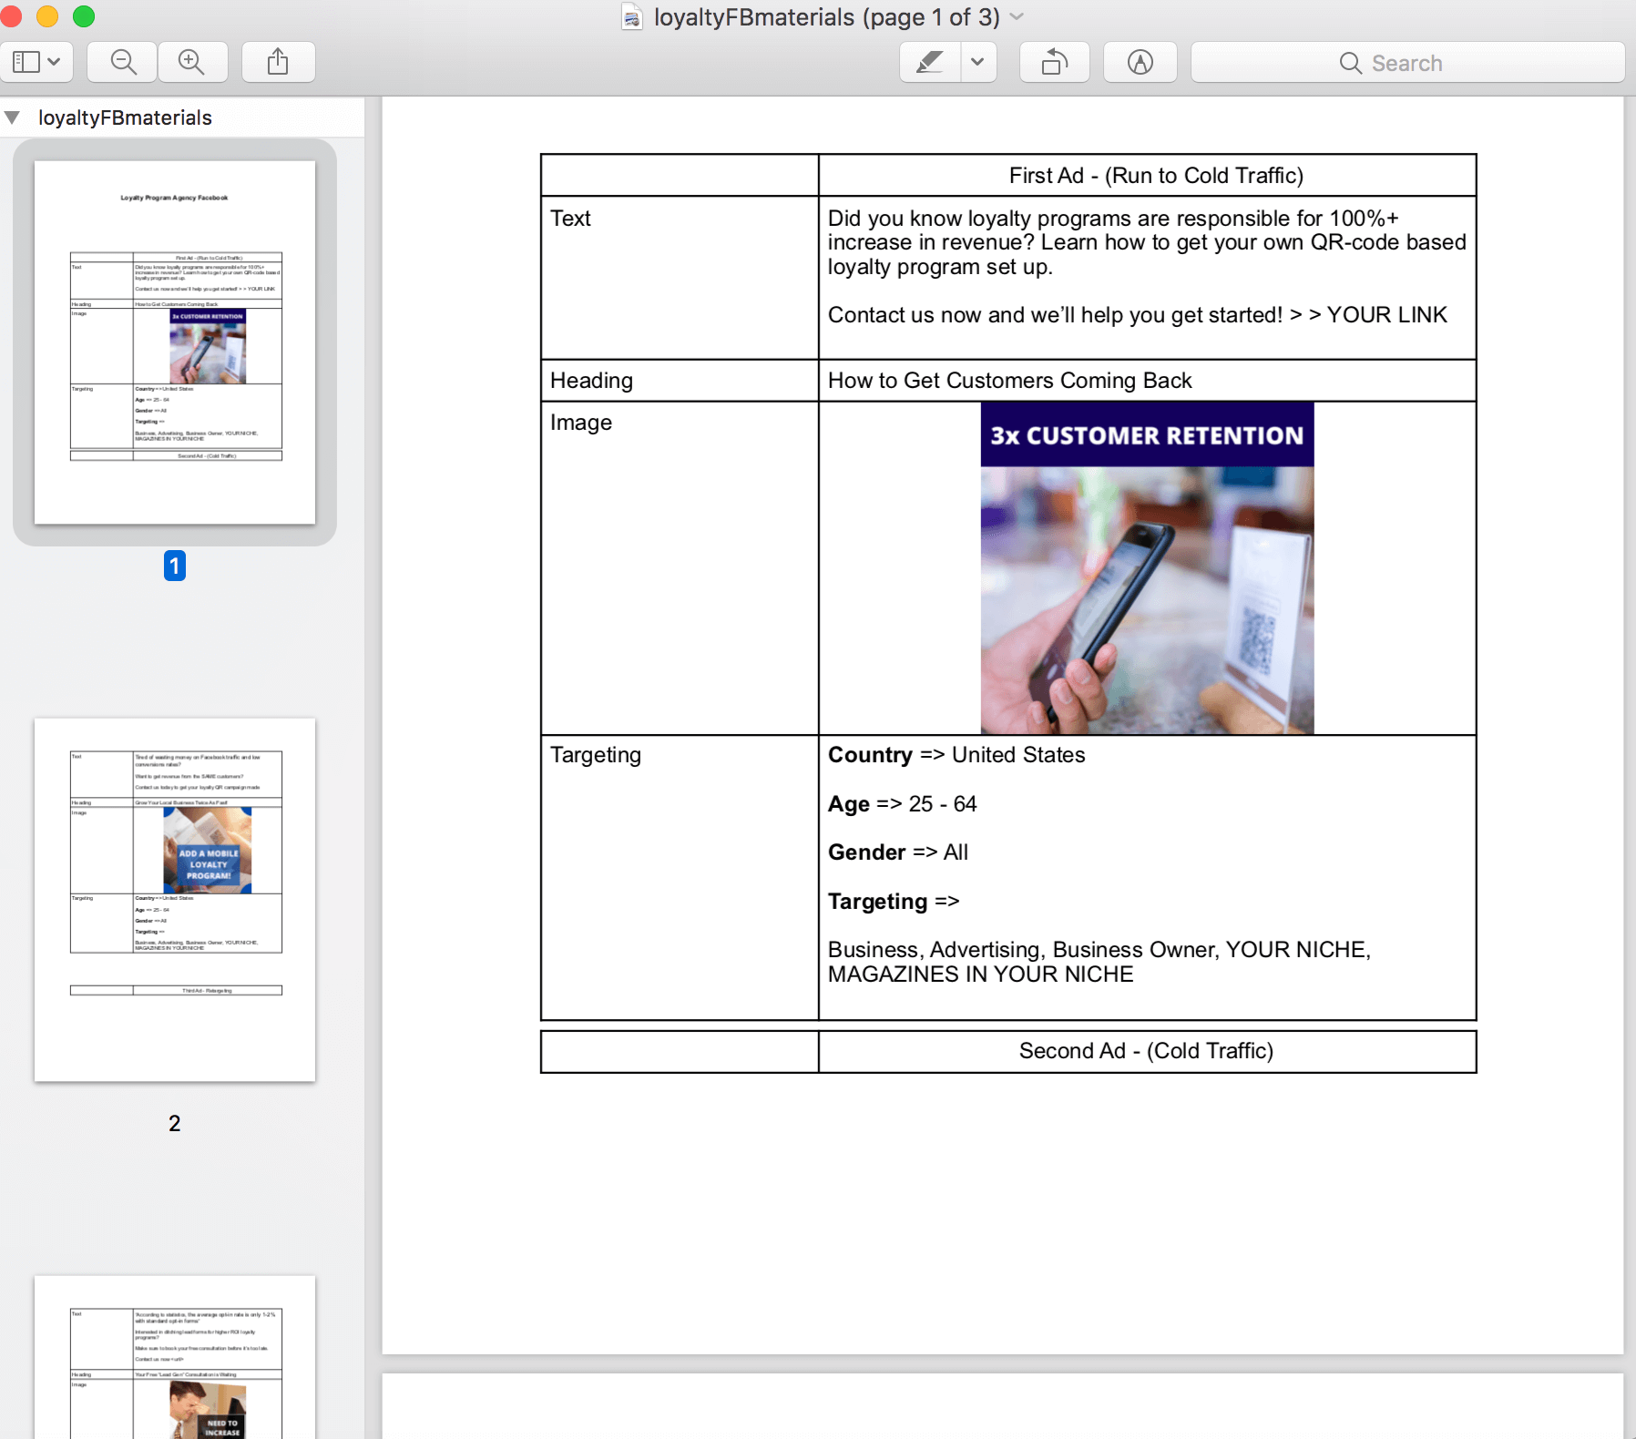Select page 3 thumbnail
This screenshot has height=1439, width=1636.
coord(175,1357)
